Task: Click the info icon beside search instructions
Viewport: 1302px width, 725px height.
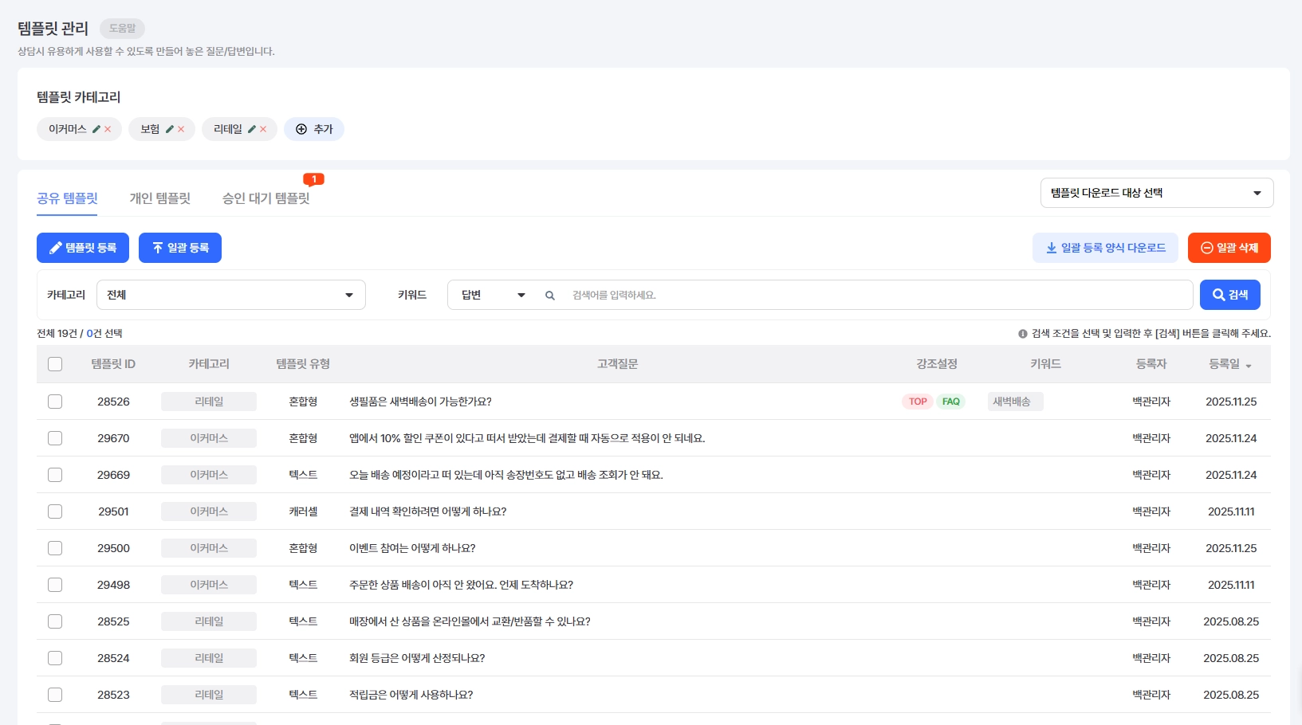Action: click(x=1023, y=334)
